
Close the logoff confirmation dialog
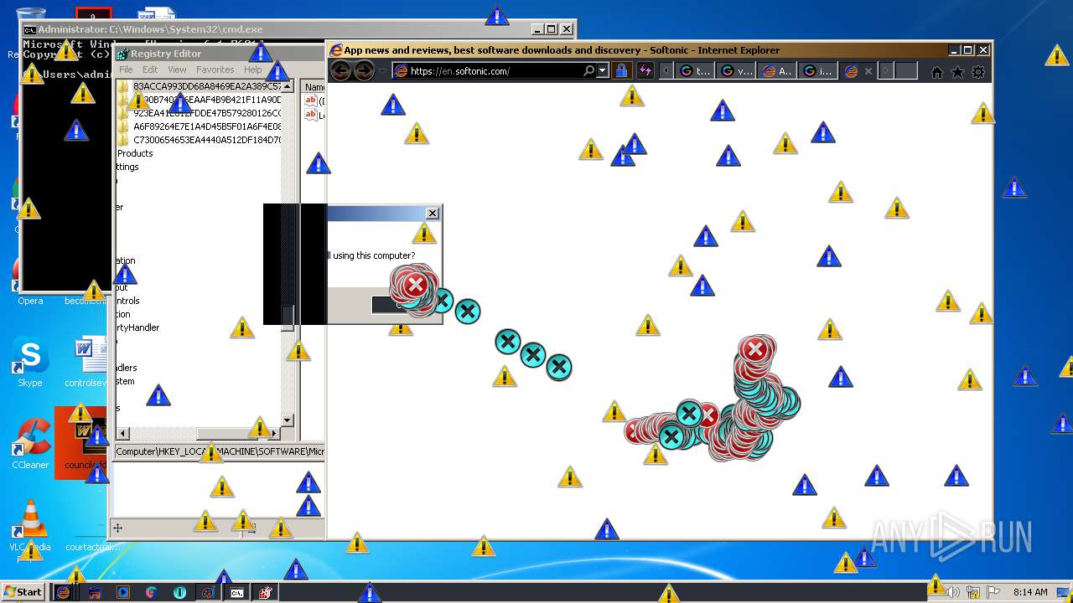pos(433,213)
